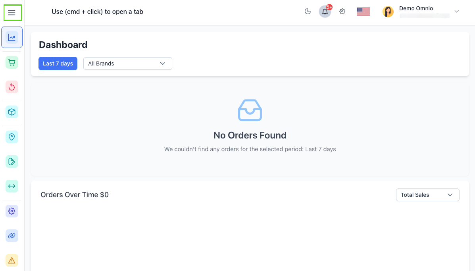The width and height of the screenshot is (475, 271).
Task: Open the location pin sidebar icon
Action: coord(12,137)
